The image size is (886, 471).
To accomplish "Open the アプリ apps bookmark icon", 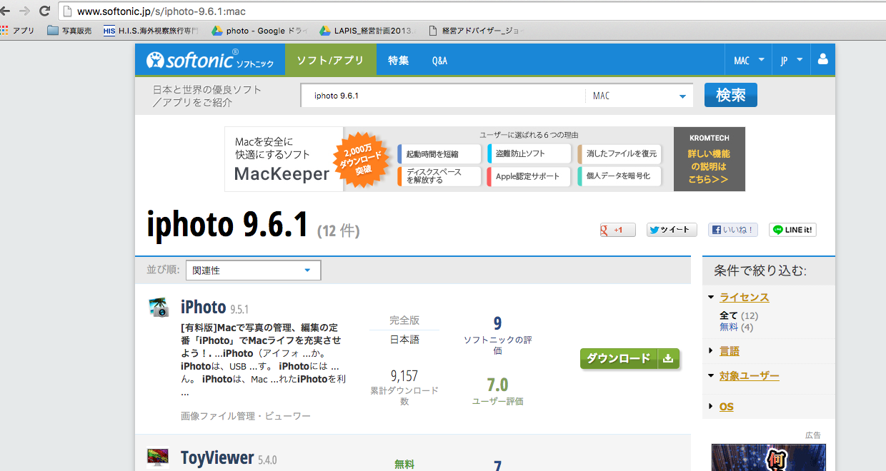I will pyautogui.click(x=18, y=31).
